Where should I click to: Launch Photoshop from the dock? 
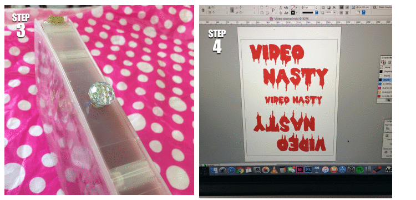308,169
